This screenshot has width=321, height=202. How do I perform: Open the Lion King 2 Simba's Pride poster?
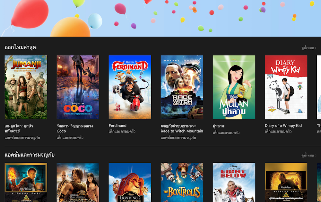coord(130,182)
